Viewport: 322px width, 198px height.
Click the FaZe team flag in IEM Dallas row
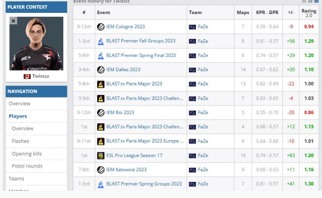point(192,70)
